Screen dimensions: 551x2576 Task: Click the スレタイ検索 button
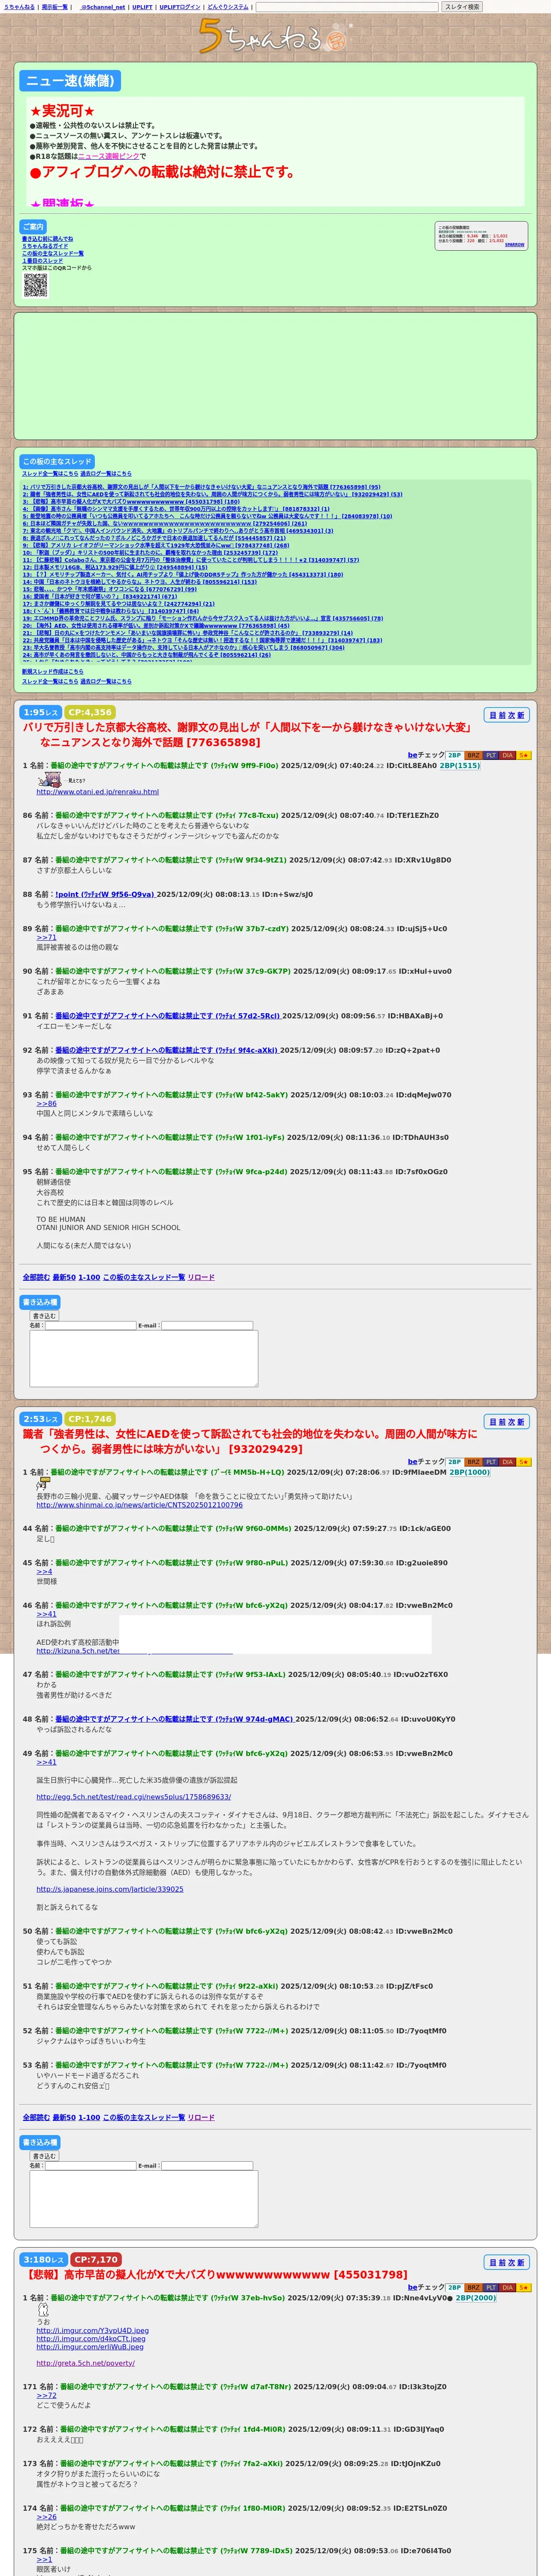point(462,7)
